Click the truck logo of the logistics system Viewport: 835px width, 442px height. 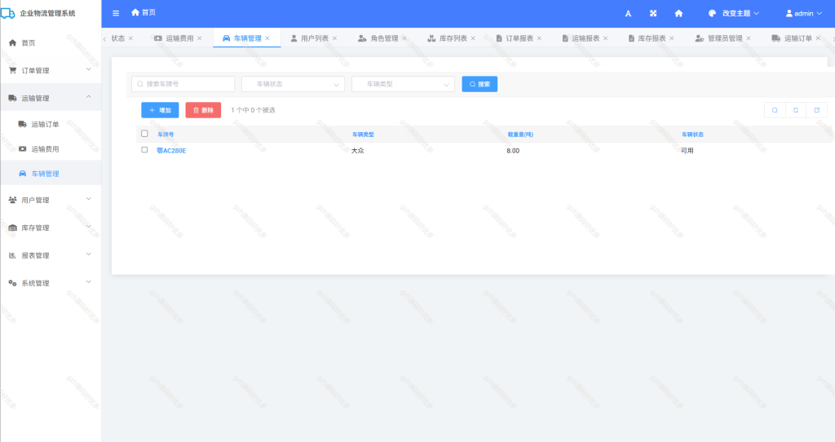point(7,13)
